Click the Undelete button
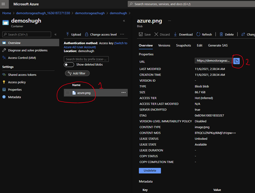Screen dimensions: 255x193 coord(150,171)
